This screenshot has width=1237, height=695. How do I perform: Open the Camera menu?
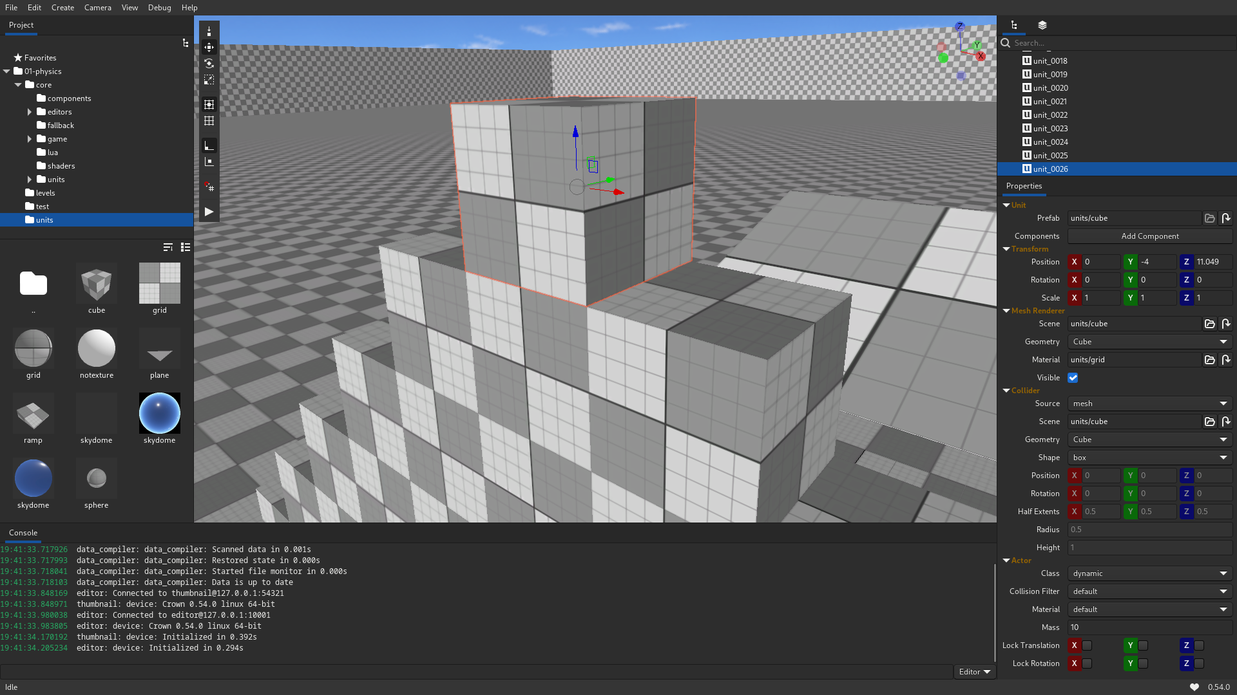pyautogui.click(x=98, y=8)
